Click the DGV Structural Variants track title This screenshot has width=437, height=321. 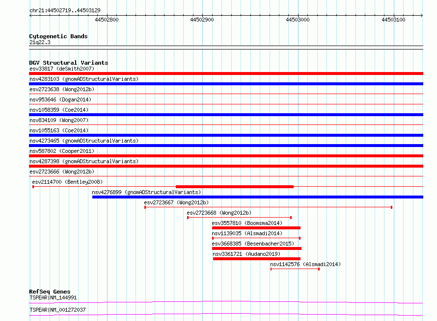[69, 63]
